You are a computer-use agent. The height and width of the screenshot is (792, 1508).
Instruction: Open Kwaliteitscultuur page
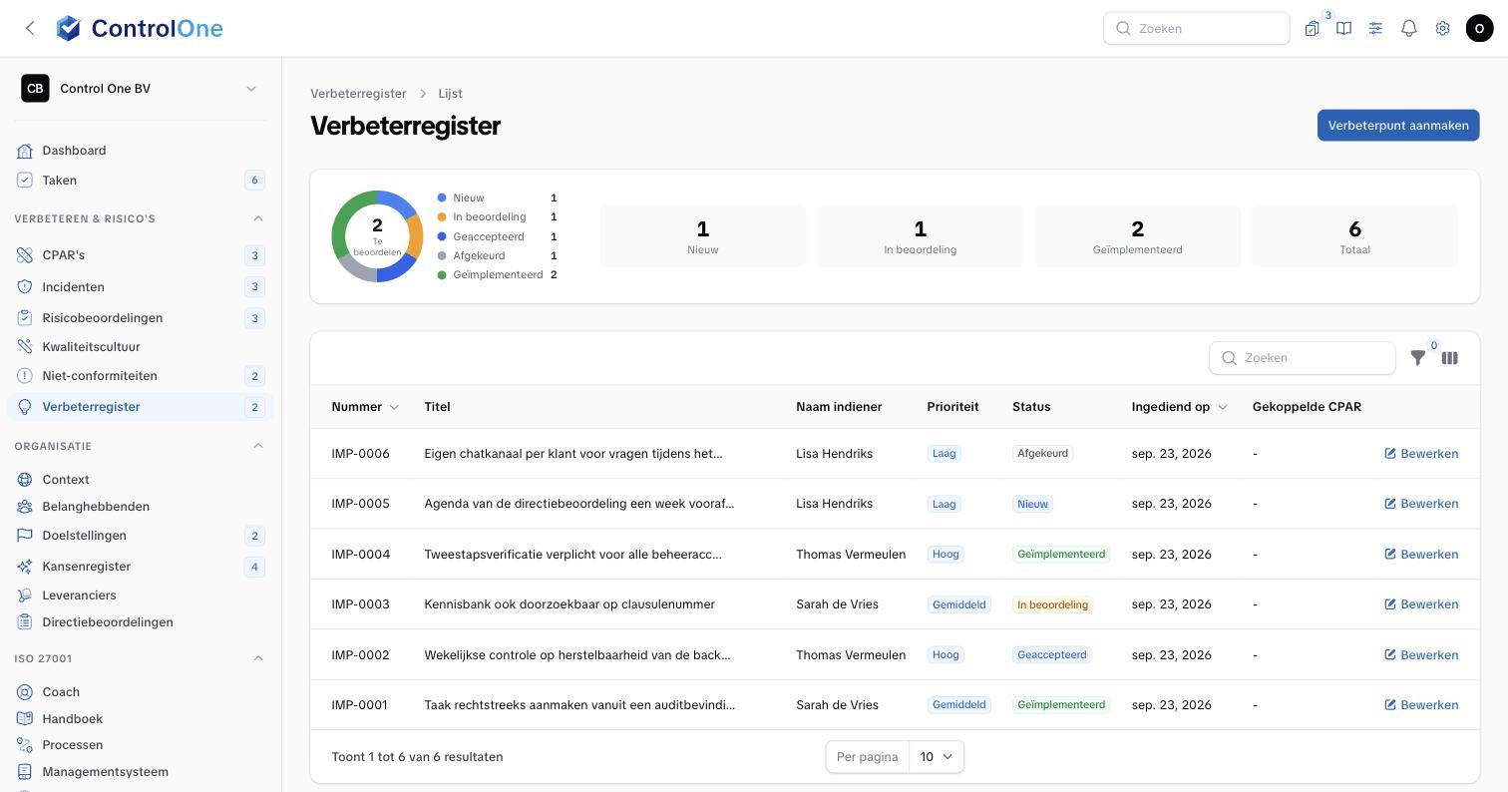pos(140,347)
